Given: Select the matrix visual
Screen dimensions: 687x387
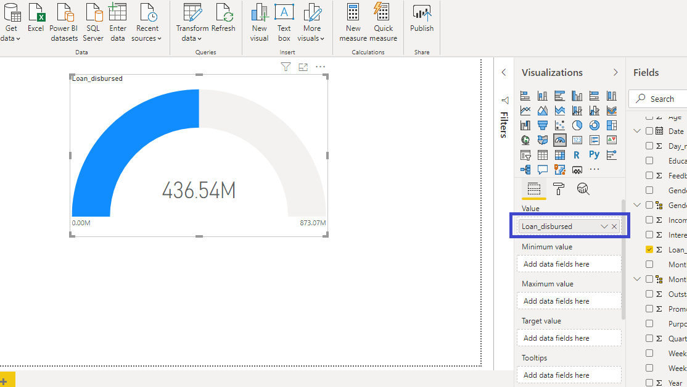Looking at the screenshot, I should 560,155.
